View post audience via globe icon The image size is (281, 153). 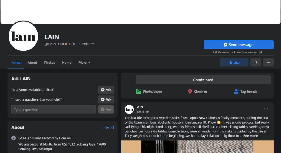(x=147, y=112)
